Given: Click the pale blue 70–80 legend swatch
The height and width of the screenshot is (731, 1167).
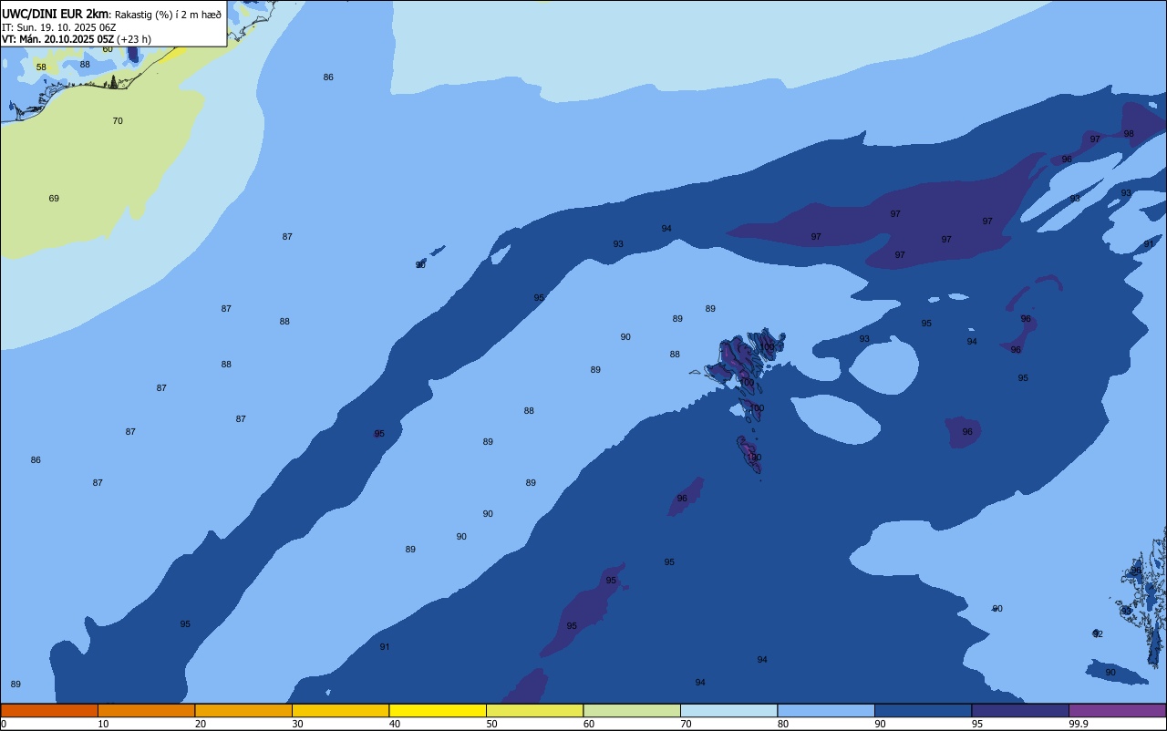Looking at the screenshot, I should [x=728, y=710].
